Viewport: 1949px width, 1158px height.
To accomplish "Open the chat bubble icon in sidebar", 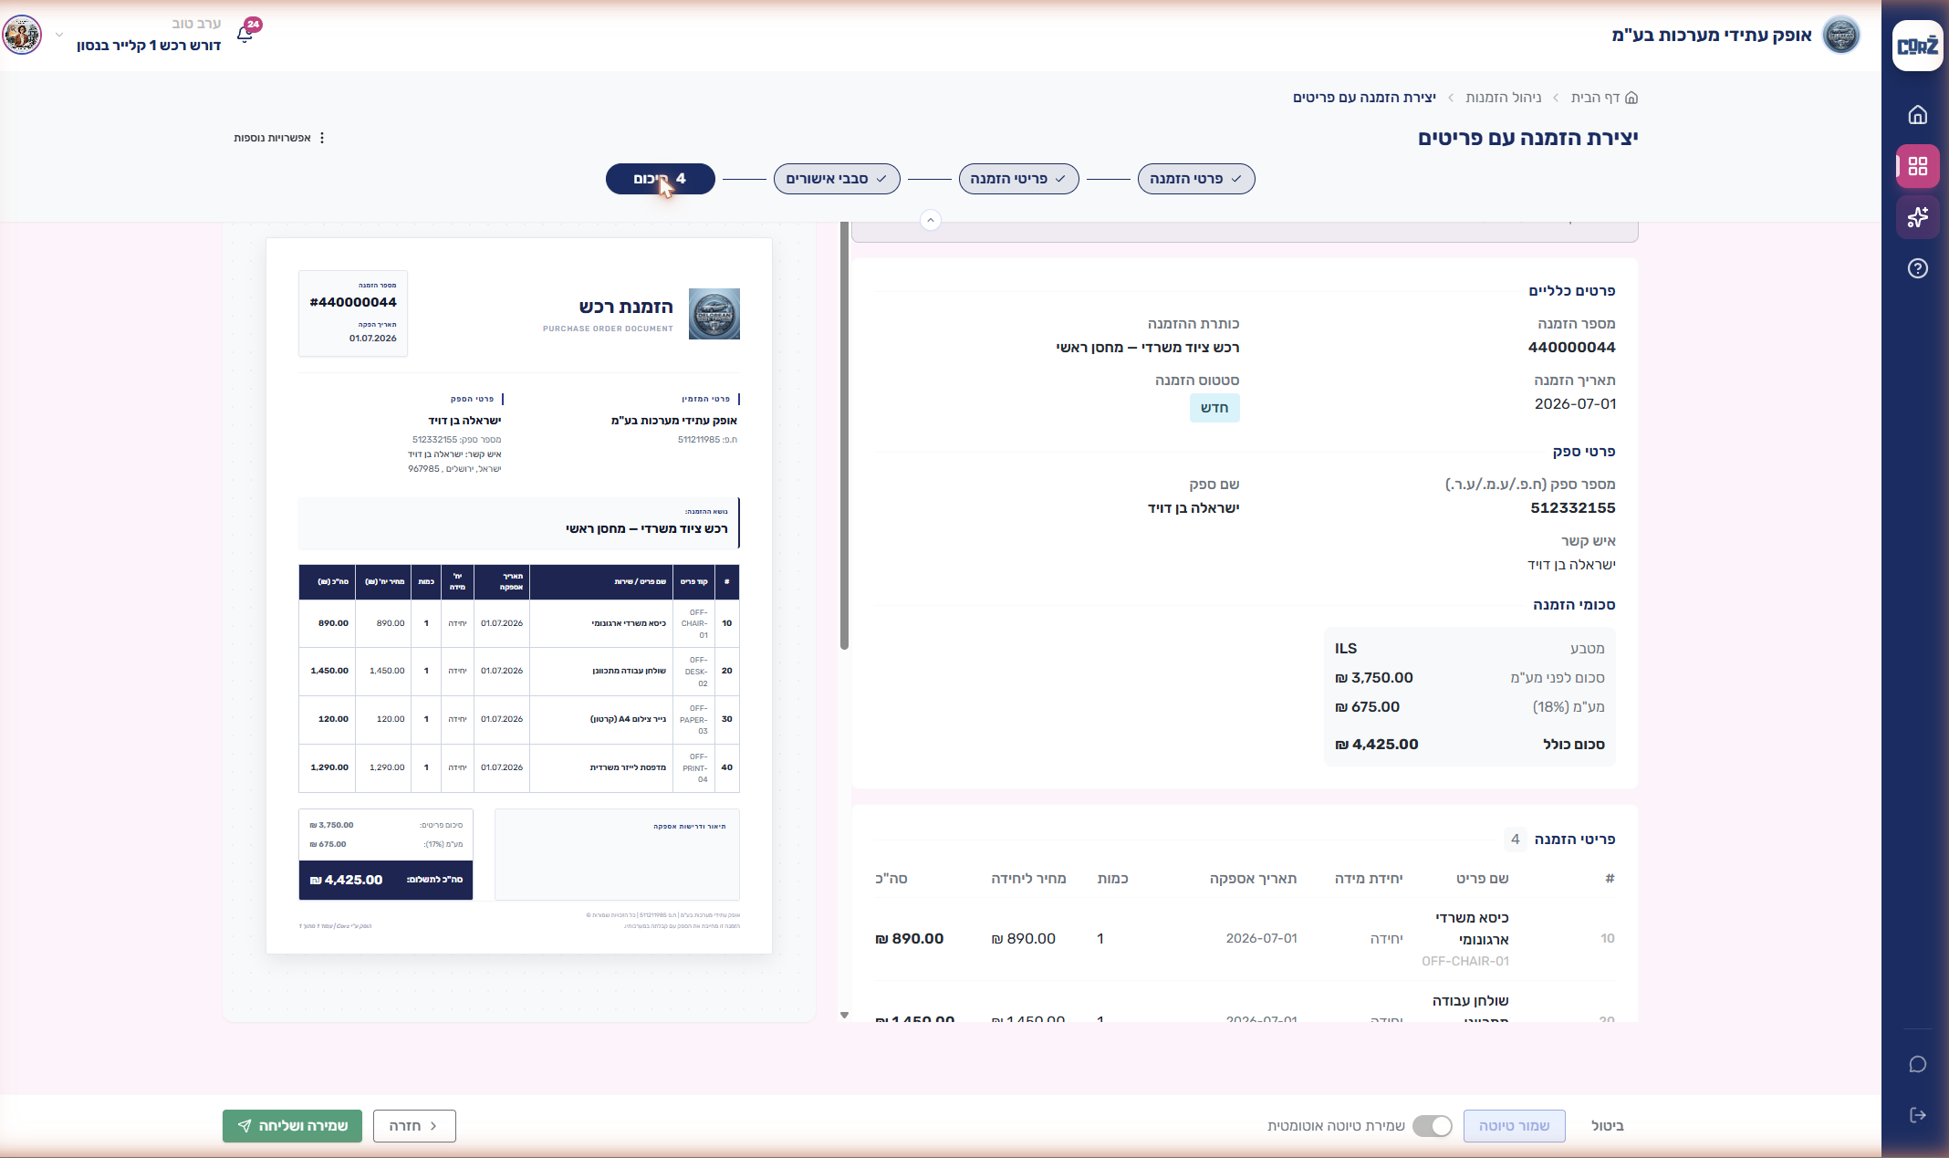I will click(1917, 1065).
